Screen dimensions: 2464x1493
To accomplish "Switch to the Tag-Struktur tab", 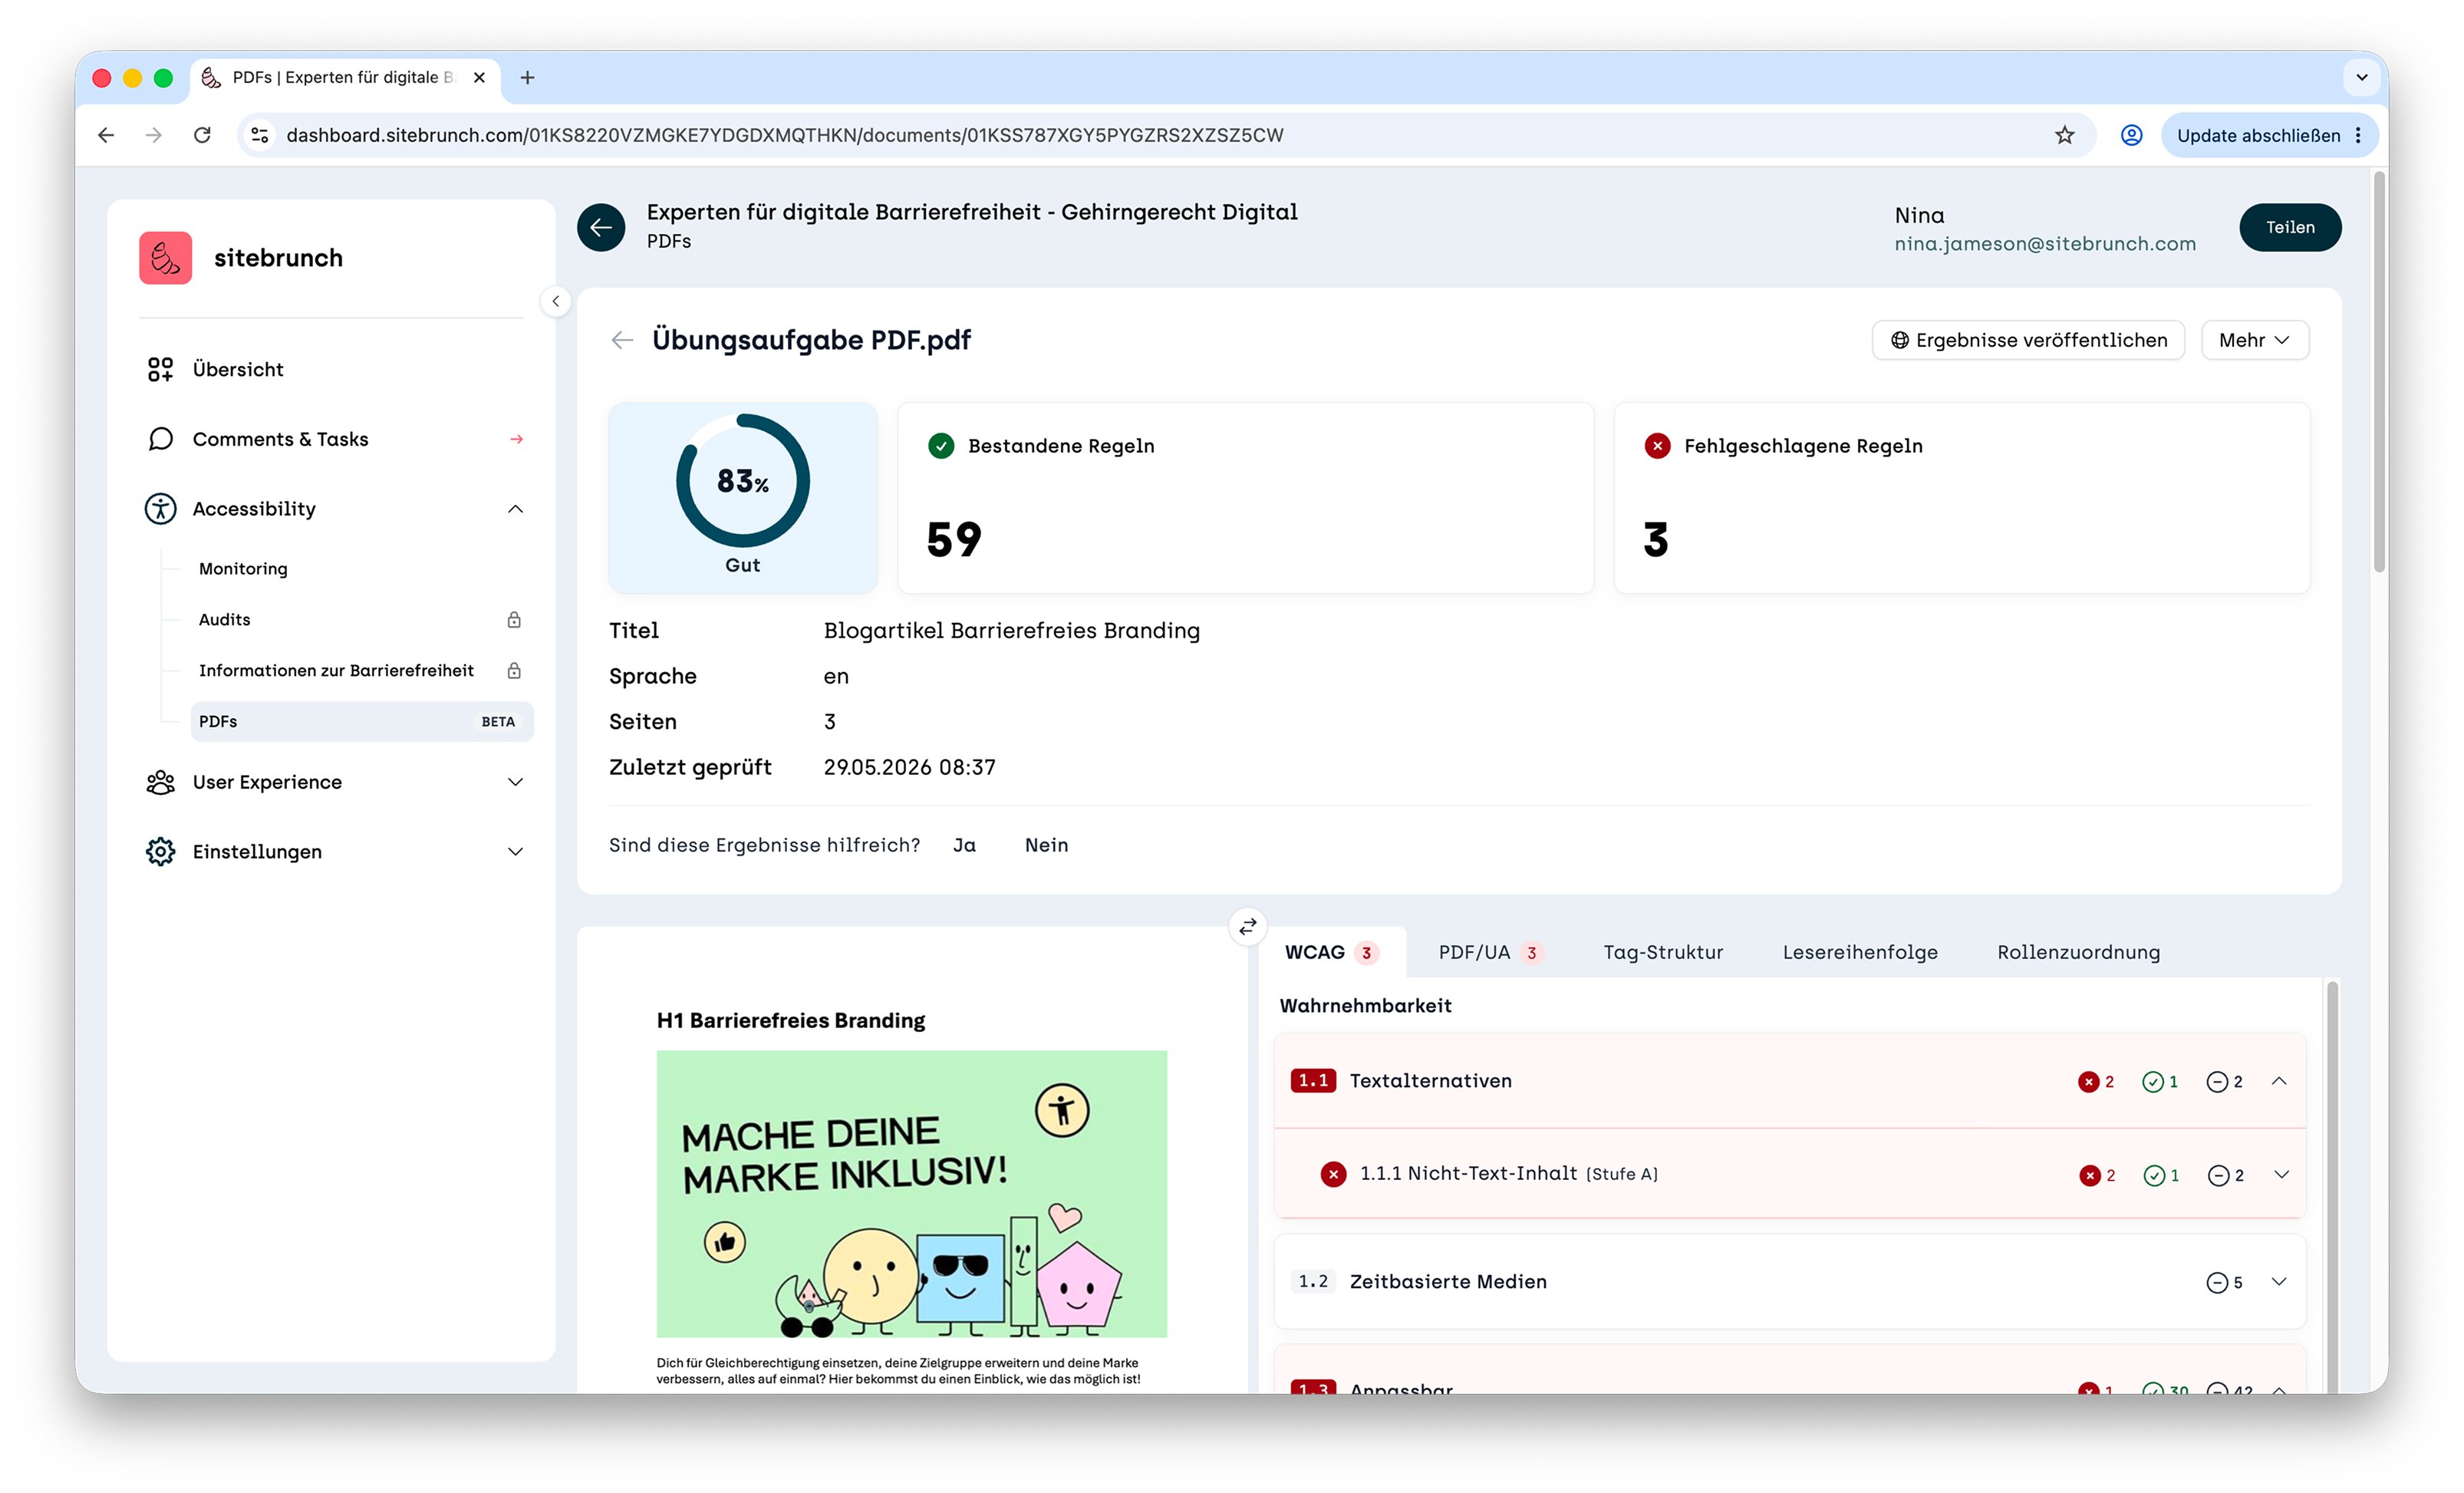I will click(x=1663, y=952).
